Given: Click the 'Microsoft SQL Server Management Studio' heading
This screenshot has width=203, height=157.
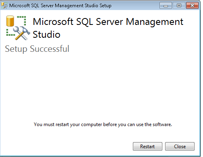Looking at the screenshot, I should click(108, 28).
